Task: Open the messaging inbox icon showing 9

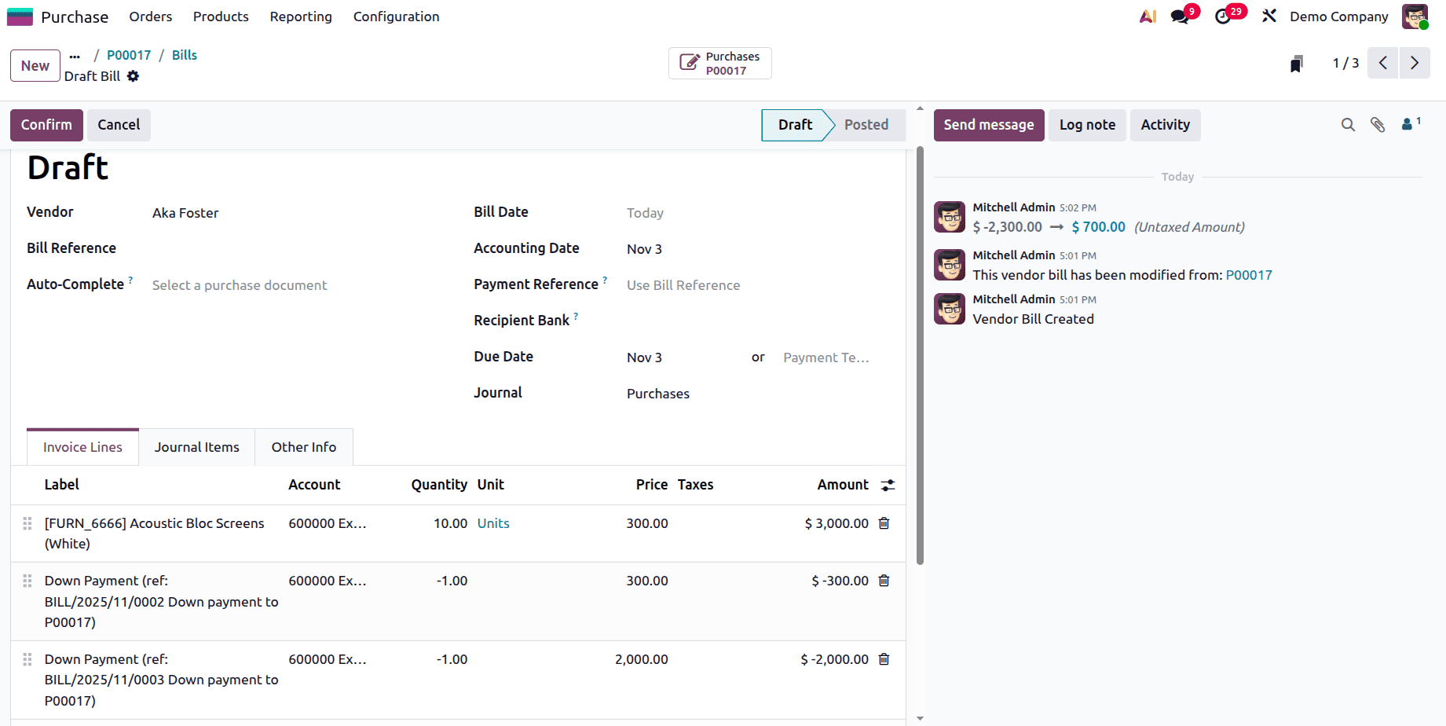Action: (1181, 16)
